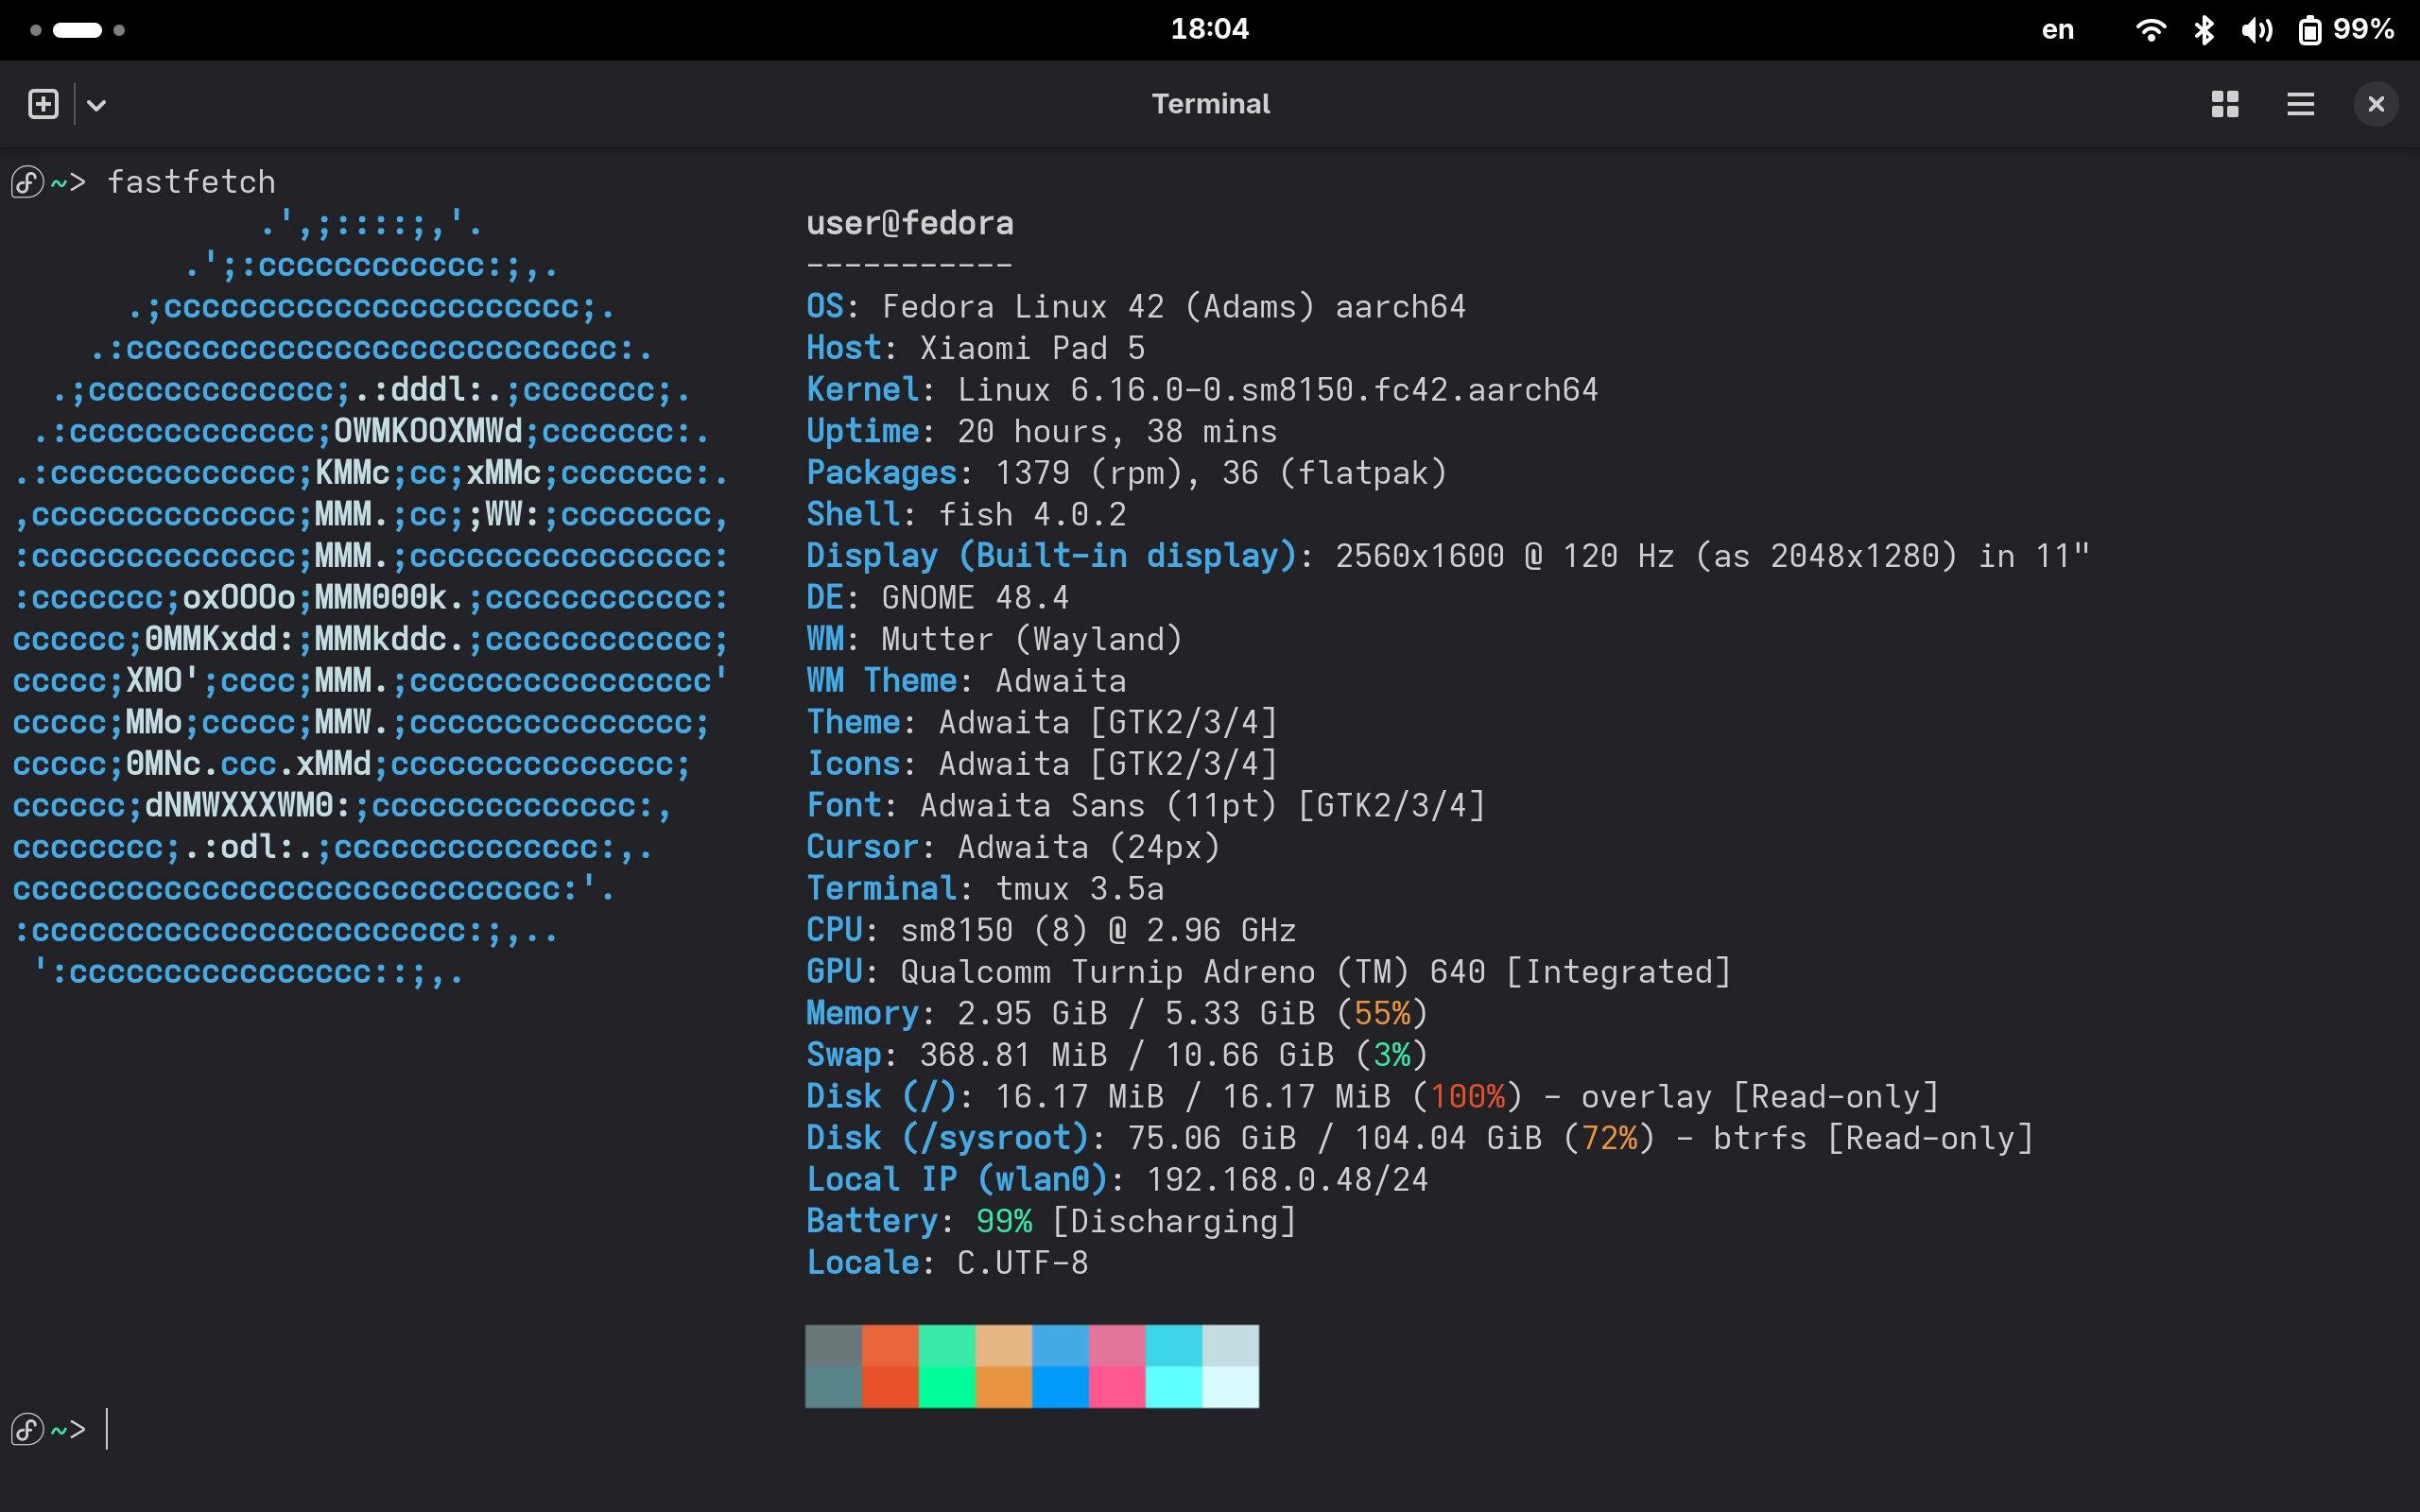Switch the en keyboard layout indicator
This screenshot has height=1512, width=2420.
click(2057, 30)
